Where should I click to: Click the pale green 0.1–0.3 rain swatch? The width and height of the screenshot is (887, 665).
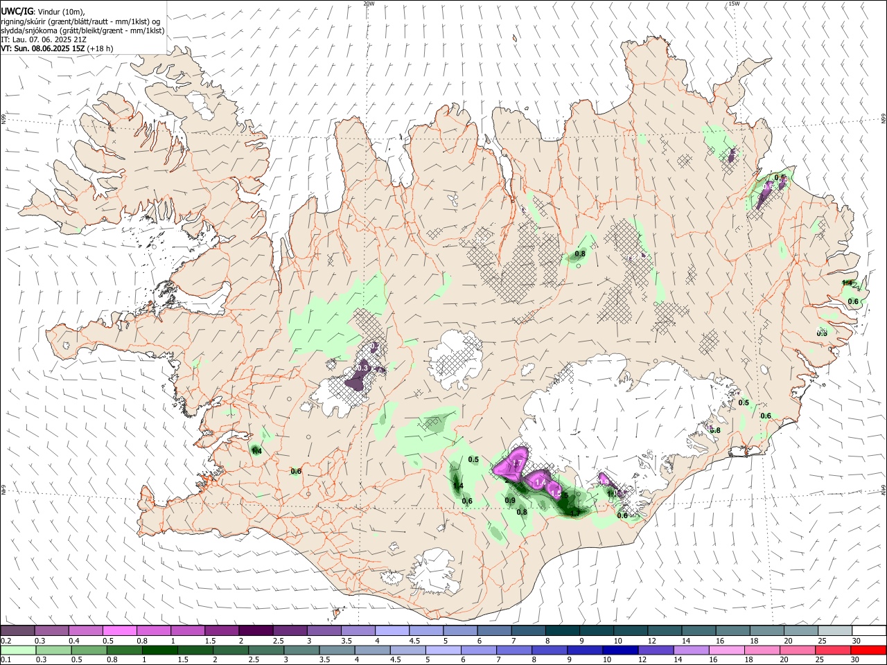18,650
